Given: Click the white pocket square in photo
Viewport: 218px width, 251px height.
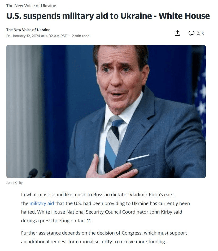Looking at the screenshot, I should [138, 158].
